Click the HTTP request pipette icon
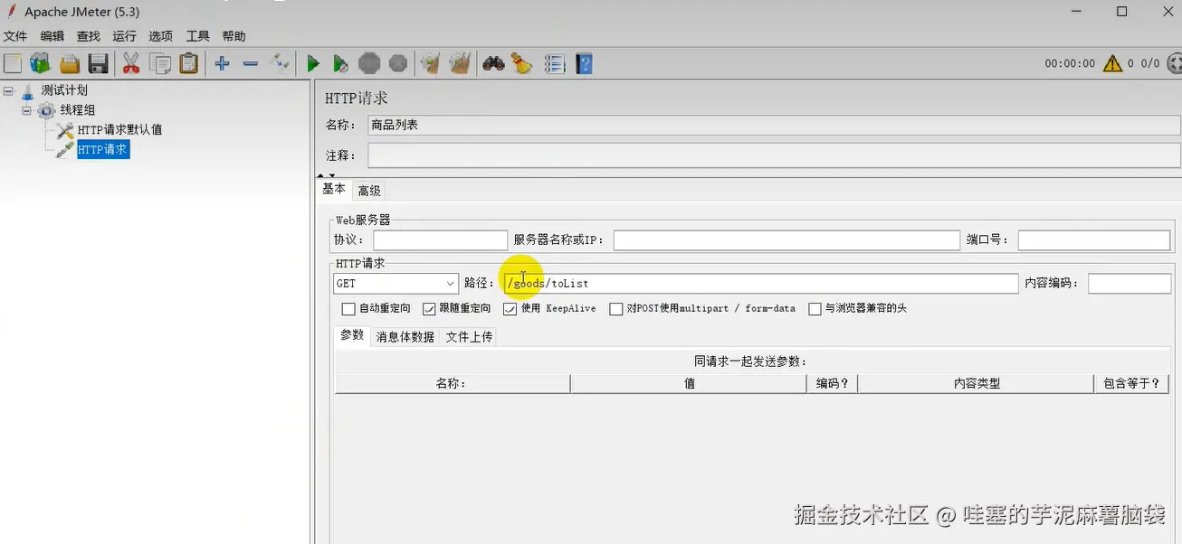Screen dimensions: 1182x544 (65, 150)
